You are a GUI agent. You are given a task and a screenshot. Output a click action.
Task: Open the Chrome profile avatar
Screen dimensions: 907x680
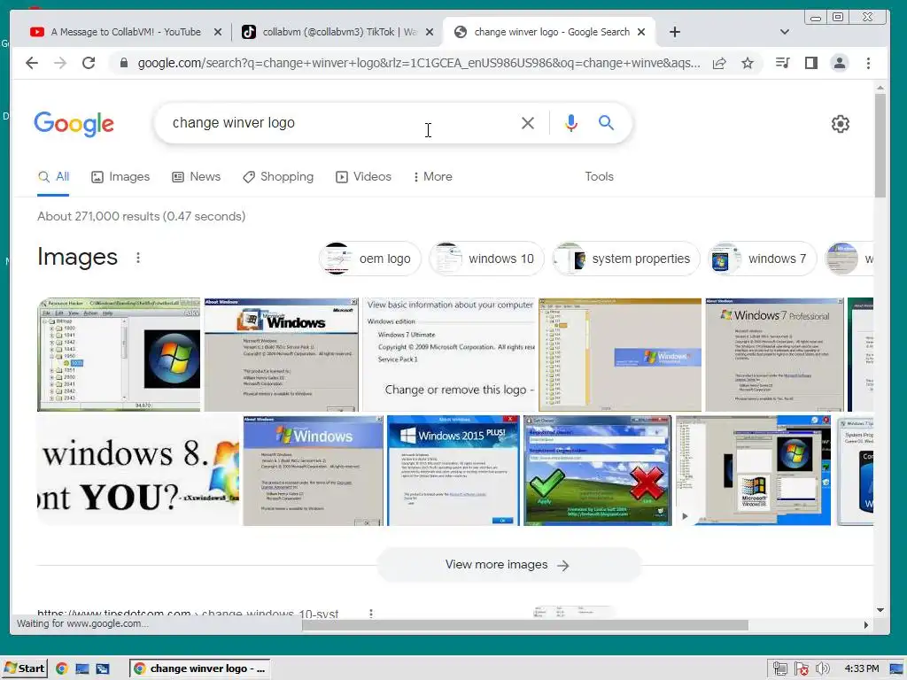[840, 63]
